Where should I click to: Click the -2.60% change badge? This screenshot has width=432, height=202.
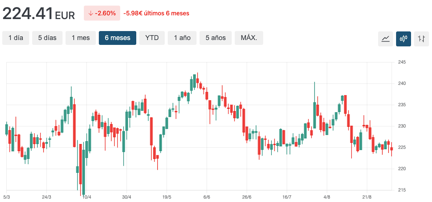[102, 13]
